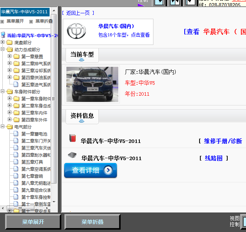
Task: Collapse the 动力总成部分 tree node
Action: (x=2, y=49)
